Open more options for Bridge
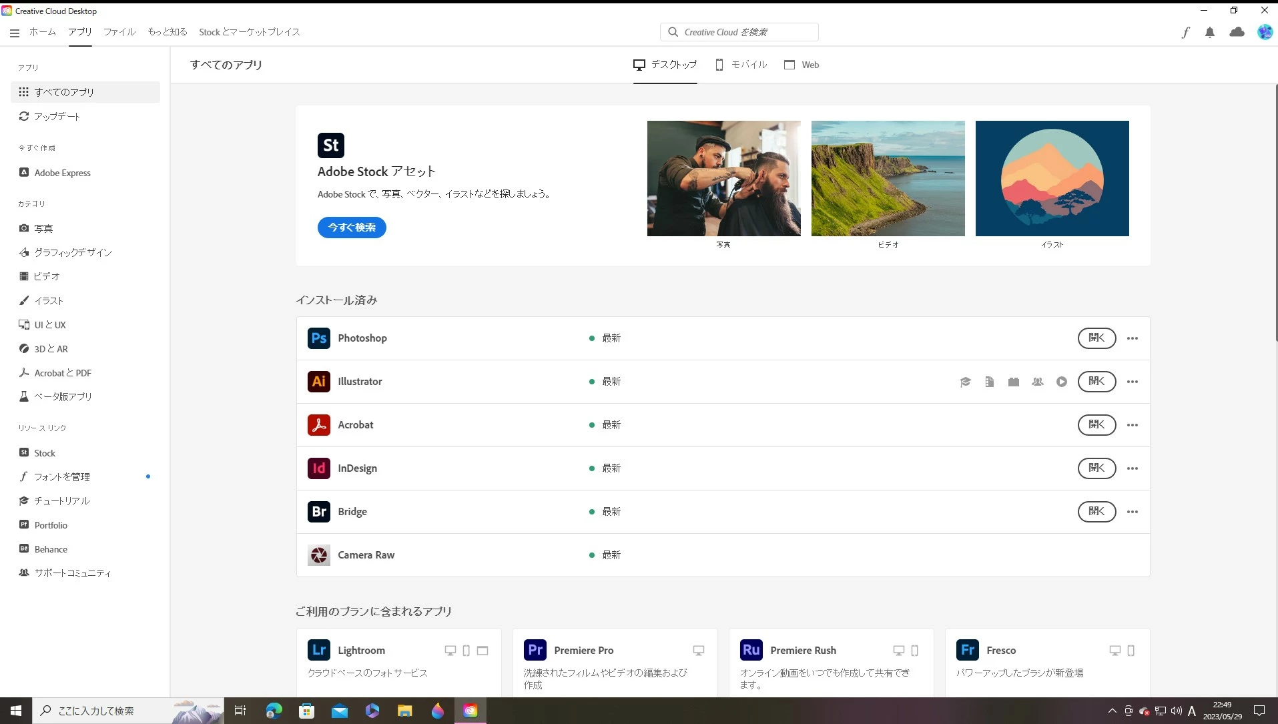 (x=1133, y=512)
